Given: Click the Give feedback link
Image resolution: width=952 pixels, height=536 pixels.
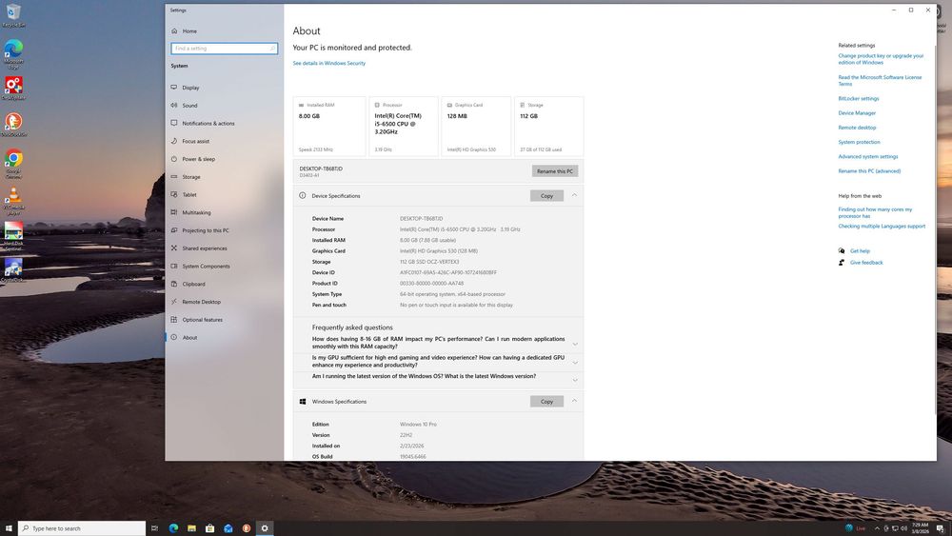Looking at the screenshot, I should click(866, 263).
